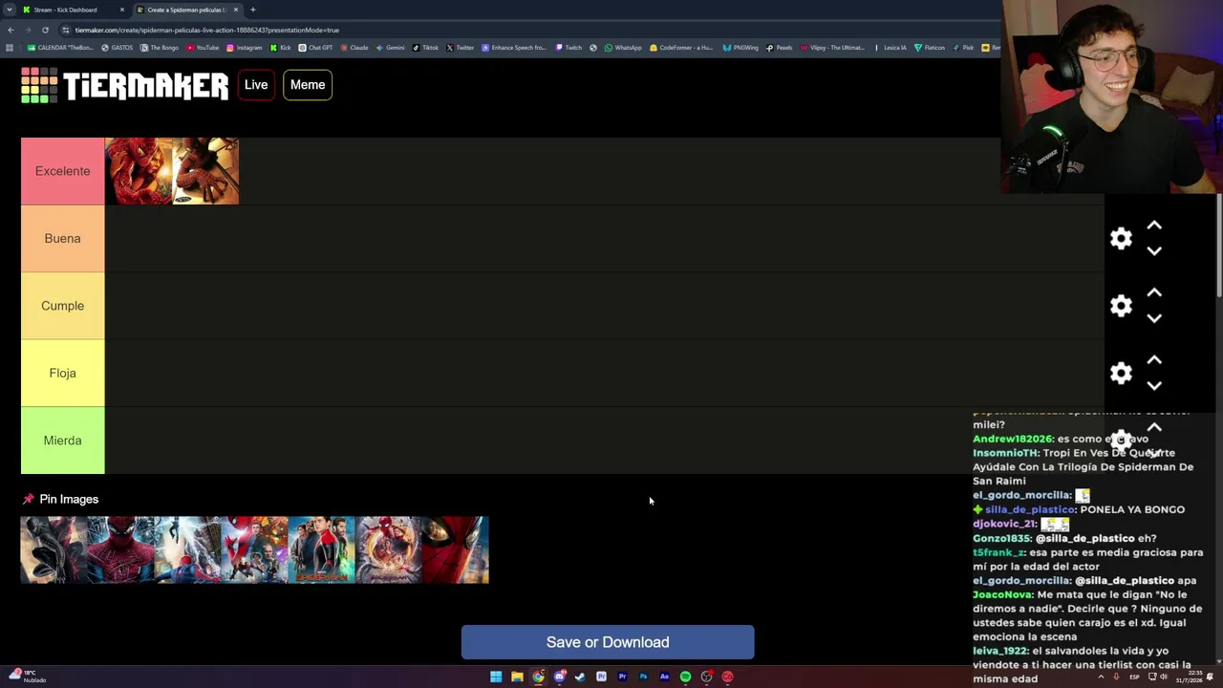This screenshot has width=1223, height=688.
Task: Move the Cumple tier down
Action: click(1154, 318)
